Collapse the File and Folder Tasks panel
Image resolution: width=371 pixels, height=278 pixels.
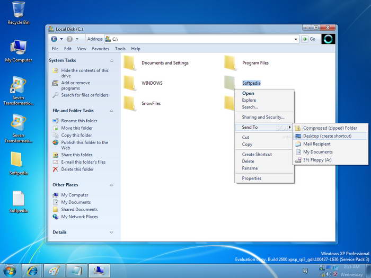click(111, 111)
